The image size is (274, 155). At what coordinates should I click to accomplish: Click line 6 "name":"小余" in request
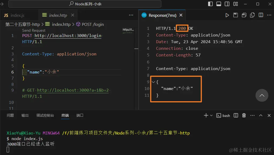point(43,72)
